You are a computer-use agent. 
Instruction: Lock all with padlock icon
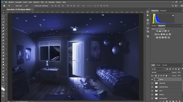[x=166, y=76]
